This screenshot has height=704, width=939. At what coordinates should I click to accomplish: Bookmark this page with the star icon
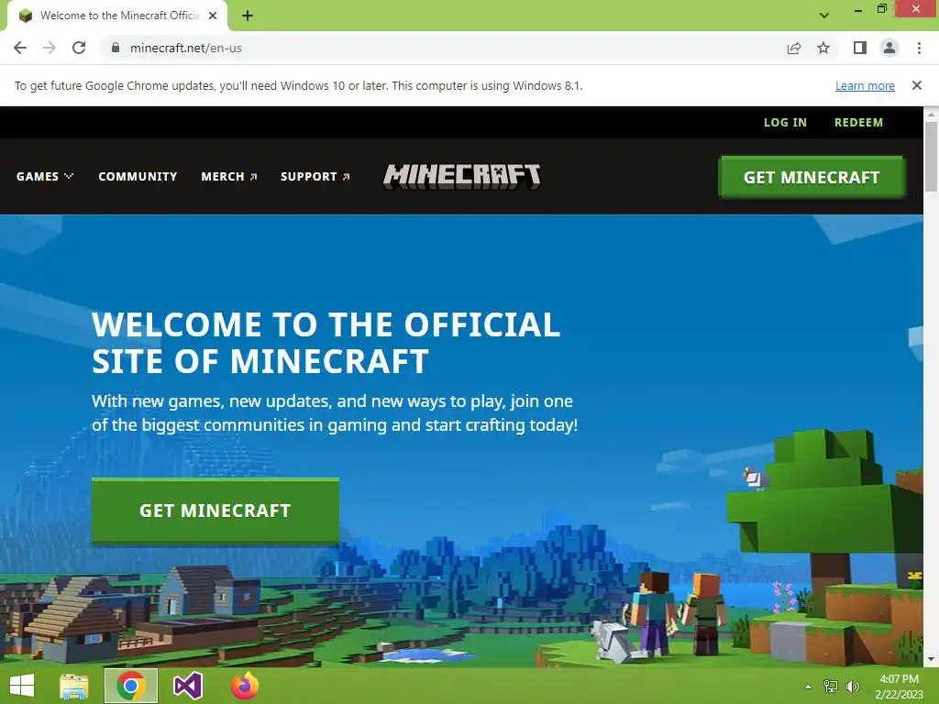tap(823, 48)
